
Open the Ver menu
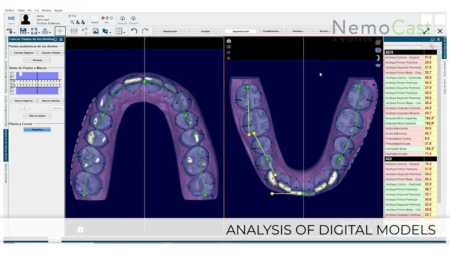[x=30, y=11]
